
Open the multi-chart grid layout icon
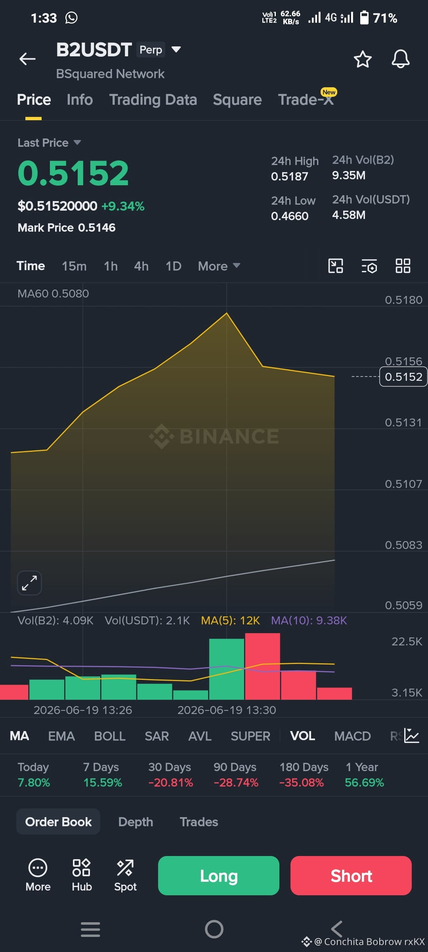pyautogui.click(x=403, y=266)
